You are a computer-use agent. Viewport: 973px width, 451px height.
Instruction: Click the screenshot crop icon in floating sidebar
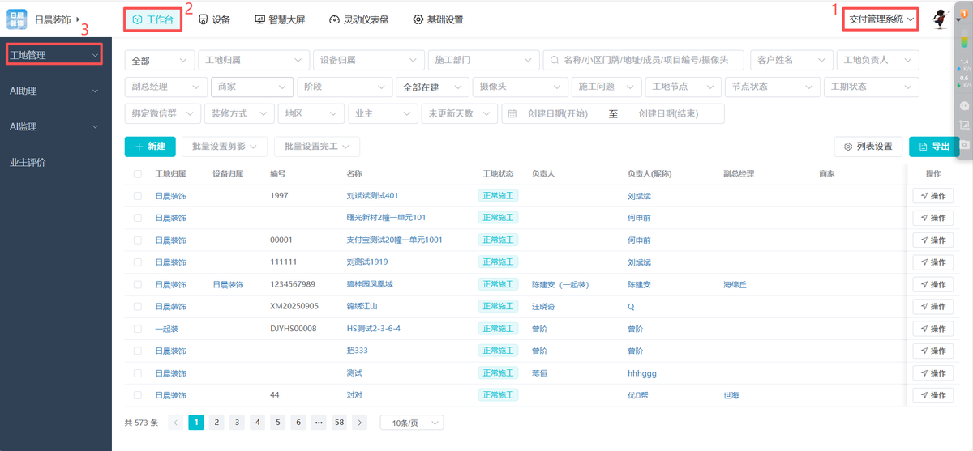964,125
